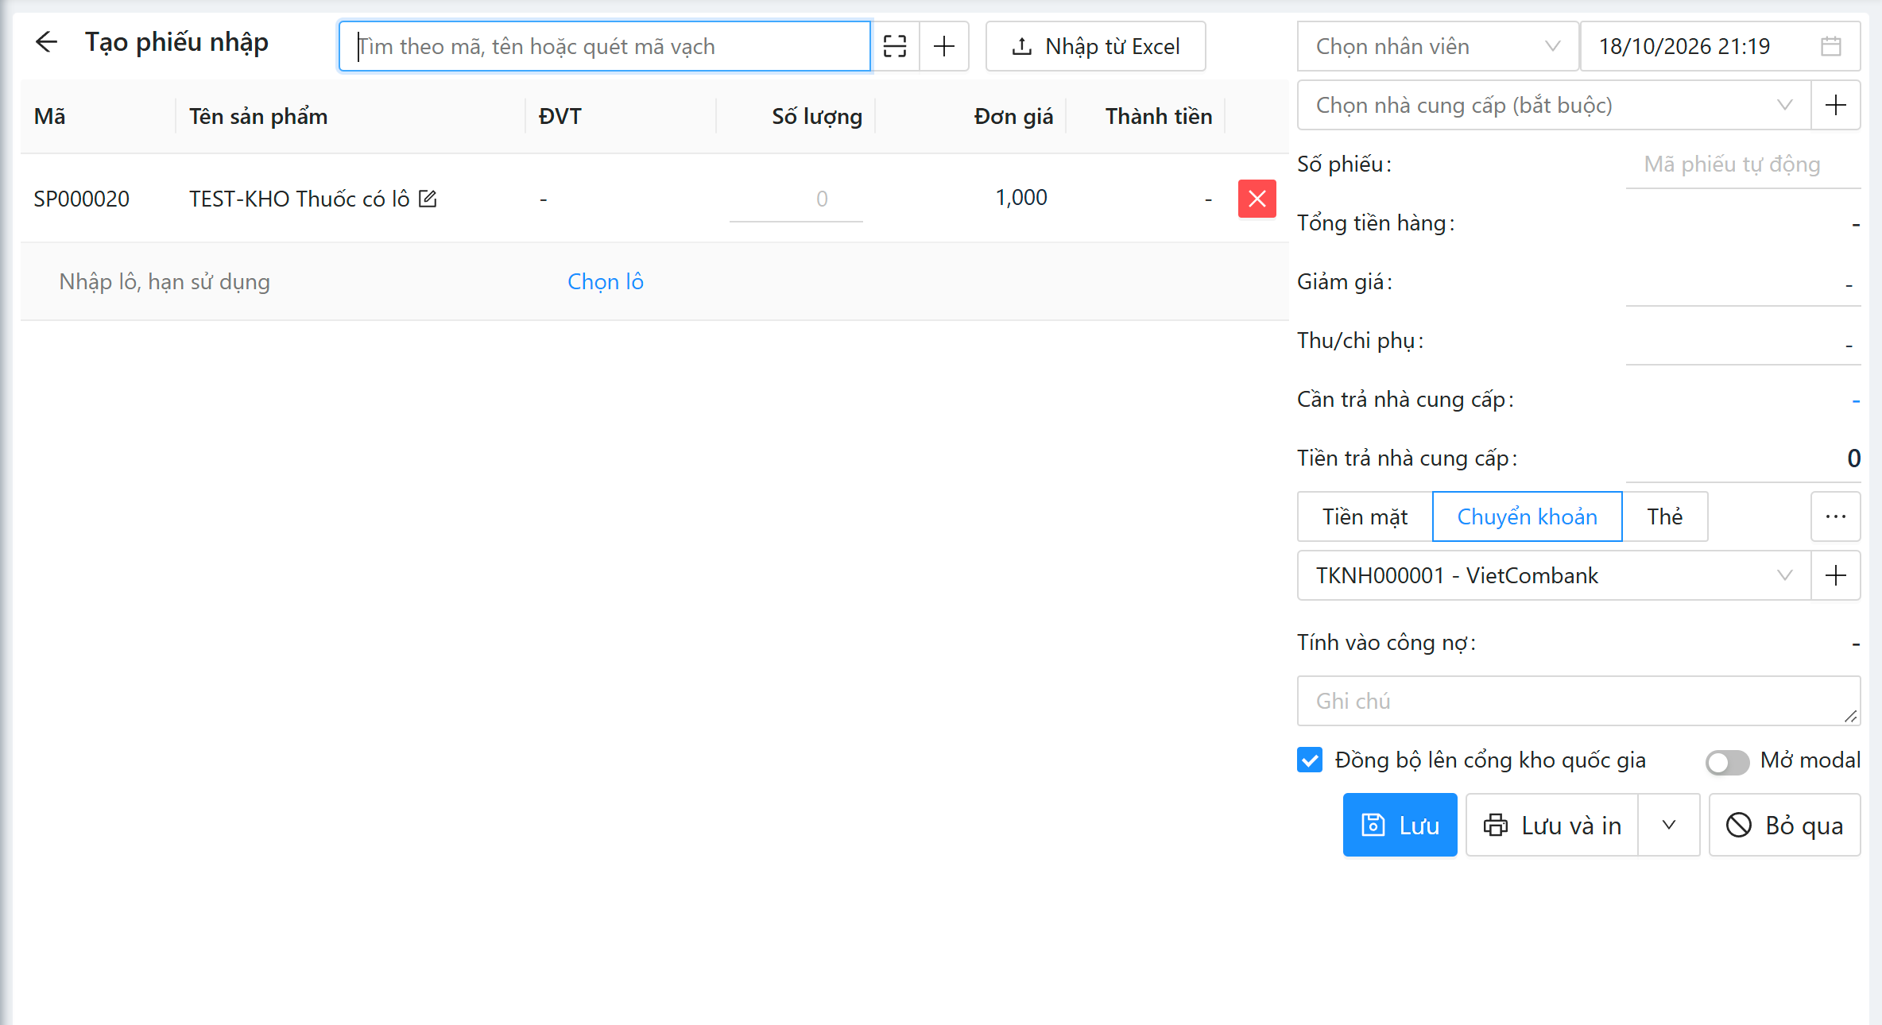Image resolution: width=1882 pixels, height=1025 pixels.
Task: Go back using the left arrow icon
Action: pos(47,42)
